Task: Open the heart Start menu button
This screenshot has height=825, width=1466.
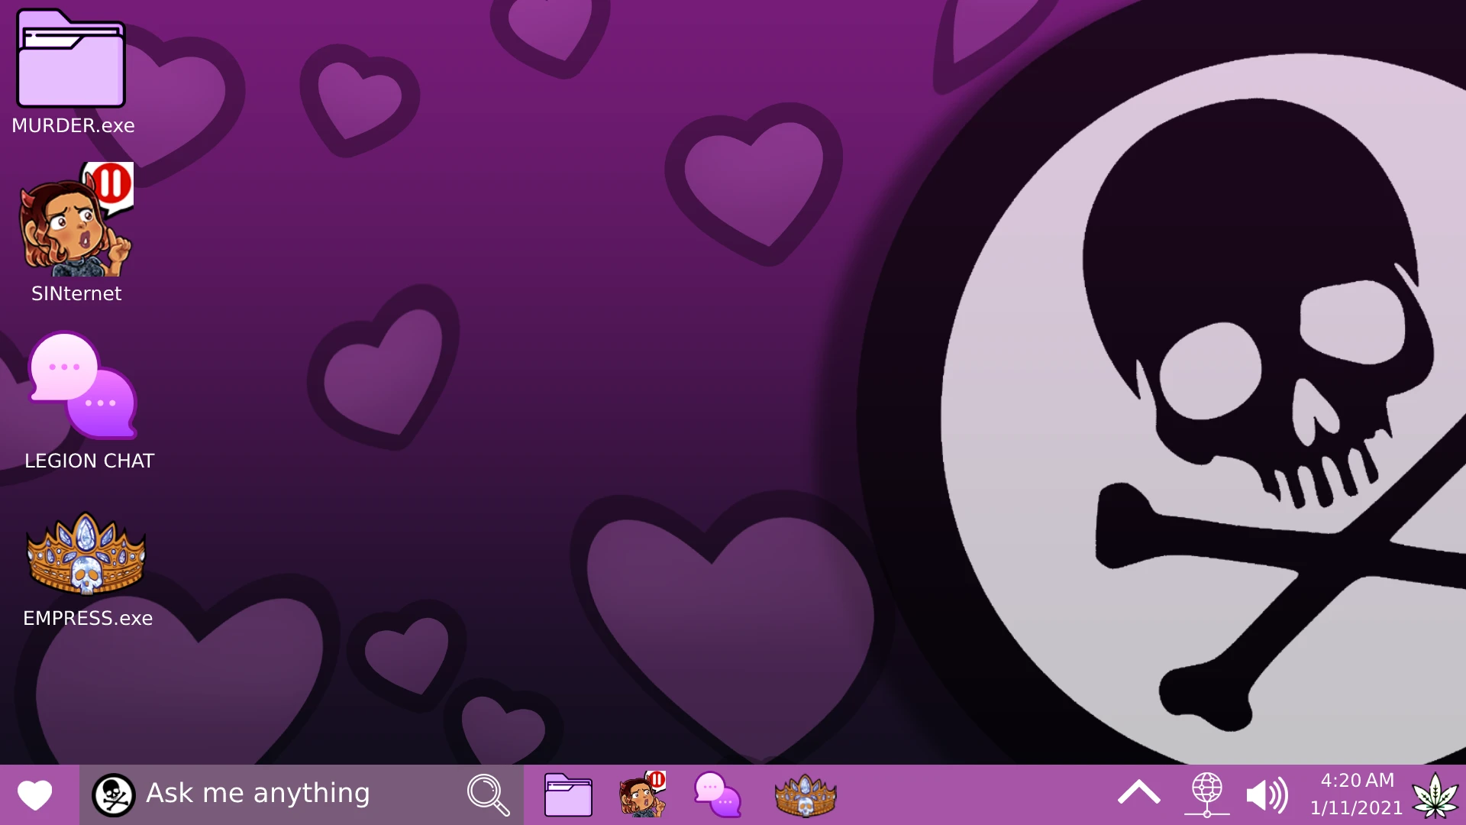Action: point(34,794)
